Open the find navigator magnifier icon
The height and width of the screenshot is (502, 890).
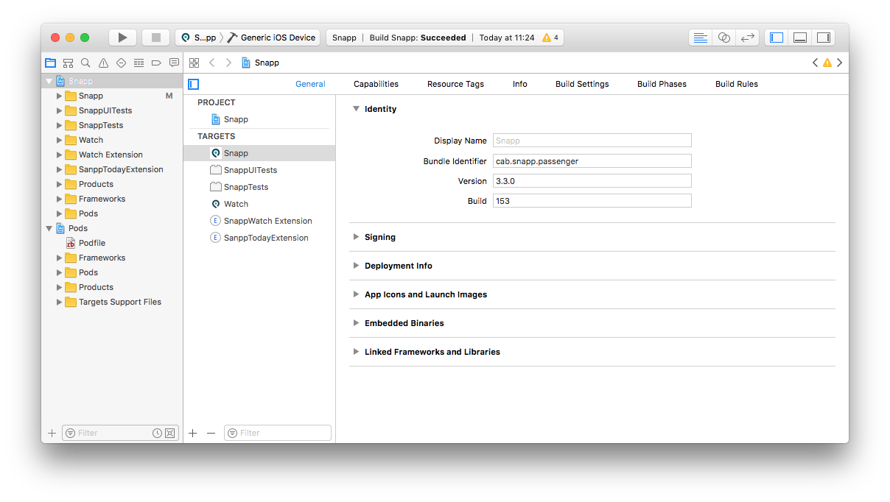point(85,63)
